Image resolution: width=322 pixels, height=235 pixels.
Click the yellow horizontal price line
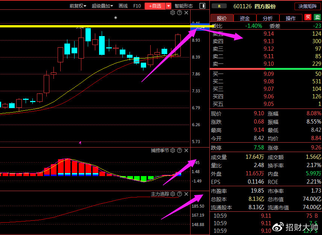coord(94,26)
